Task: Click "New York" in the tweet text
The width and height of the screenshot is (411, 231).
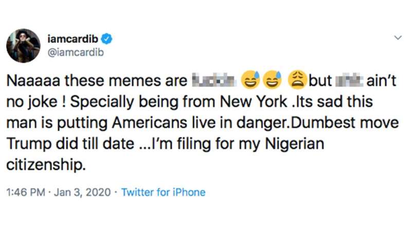Action: point(254,102)
